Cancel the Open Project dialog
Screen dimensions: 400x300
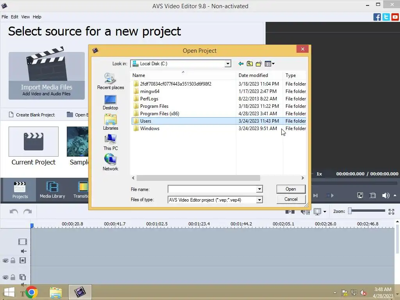(291, 199)
